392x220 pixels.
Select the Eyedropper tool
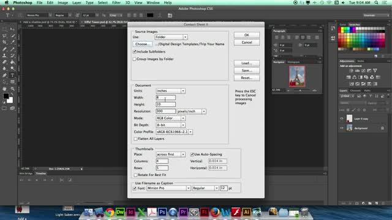tap(12, 42)
